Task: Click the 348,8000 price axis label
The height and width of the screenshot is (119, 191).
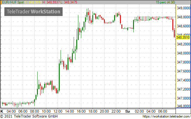Action: click(x=183, y=17)
